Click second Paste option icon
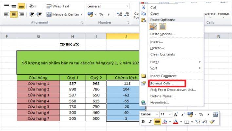The image size is (232, 131). click(163, 27)
